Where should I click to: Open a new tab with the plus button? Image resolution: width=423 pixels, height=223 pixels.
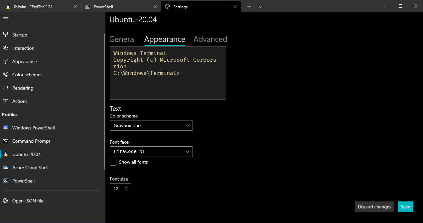(x=249, y=7)
